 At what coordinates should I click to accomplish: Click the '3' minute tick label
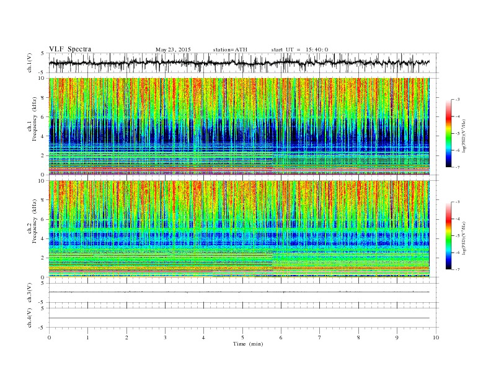point(165,338)
